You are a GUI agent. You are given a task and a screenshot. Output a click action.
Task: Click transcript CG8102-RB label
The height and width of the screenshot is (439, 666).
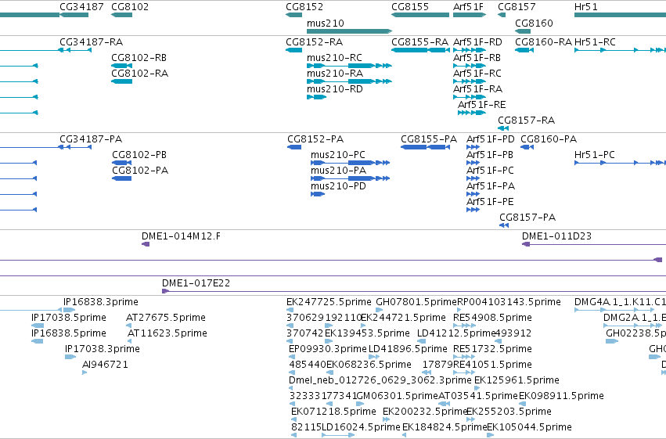point(139,58)
